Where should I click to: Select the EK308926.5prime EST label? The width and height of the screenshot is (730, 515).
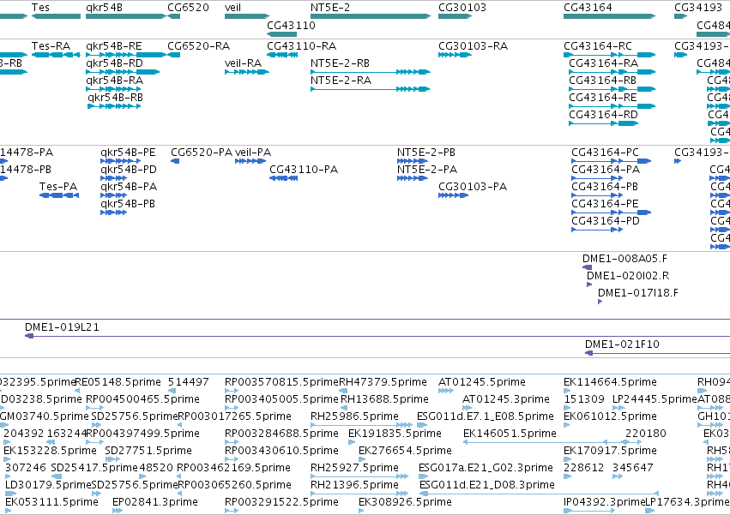pyautogui.click(x=405, y=502)
